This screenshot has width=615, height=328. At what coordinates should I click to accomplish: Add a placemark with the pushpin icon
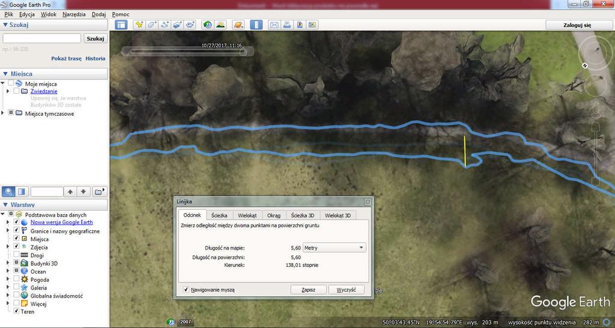click(x=139, y=25)
